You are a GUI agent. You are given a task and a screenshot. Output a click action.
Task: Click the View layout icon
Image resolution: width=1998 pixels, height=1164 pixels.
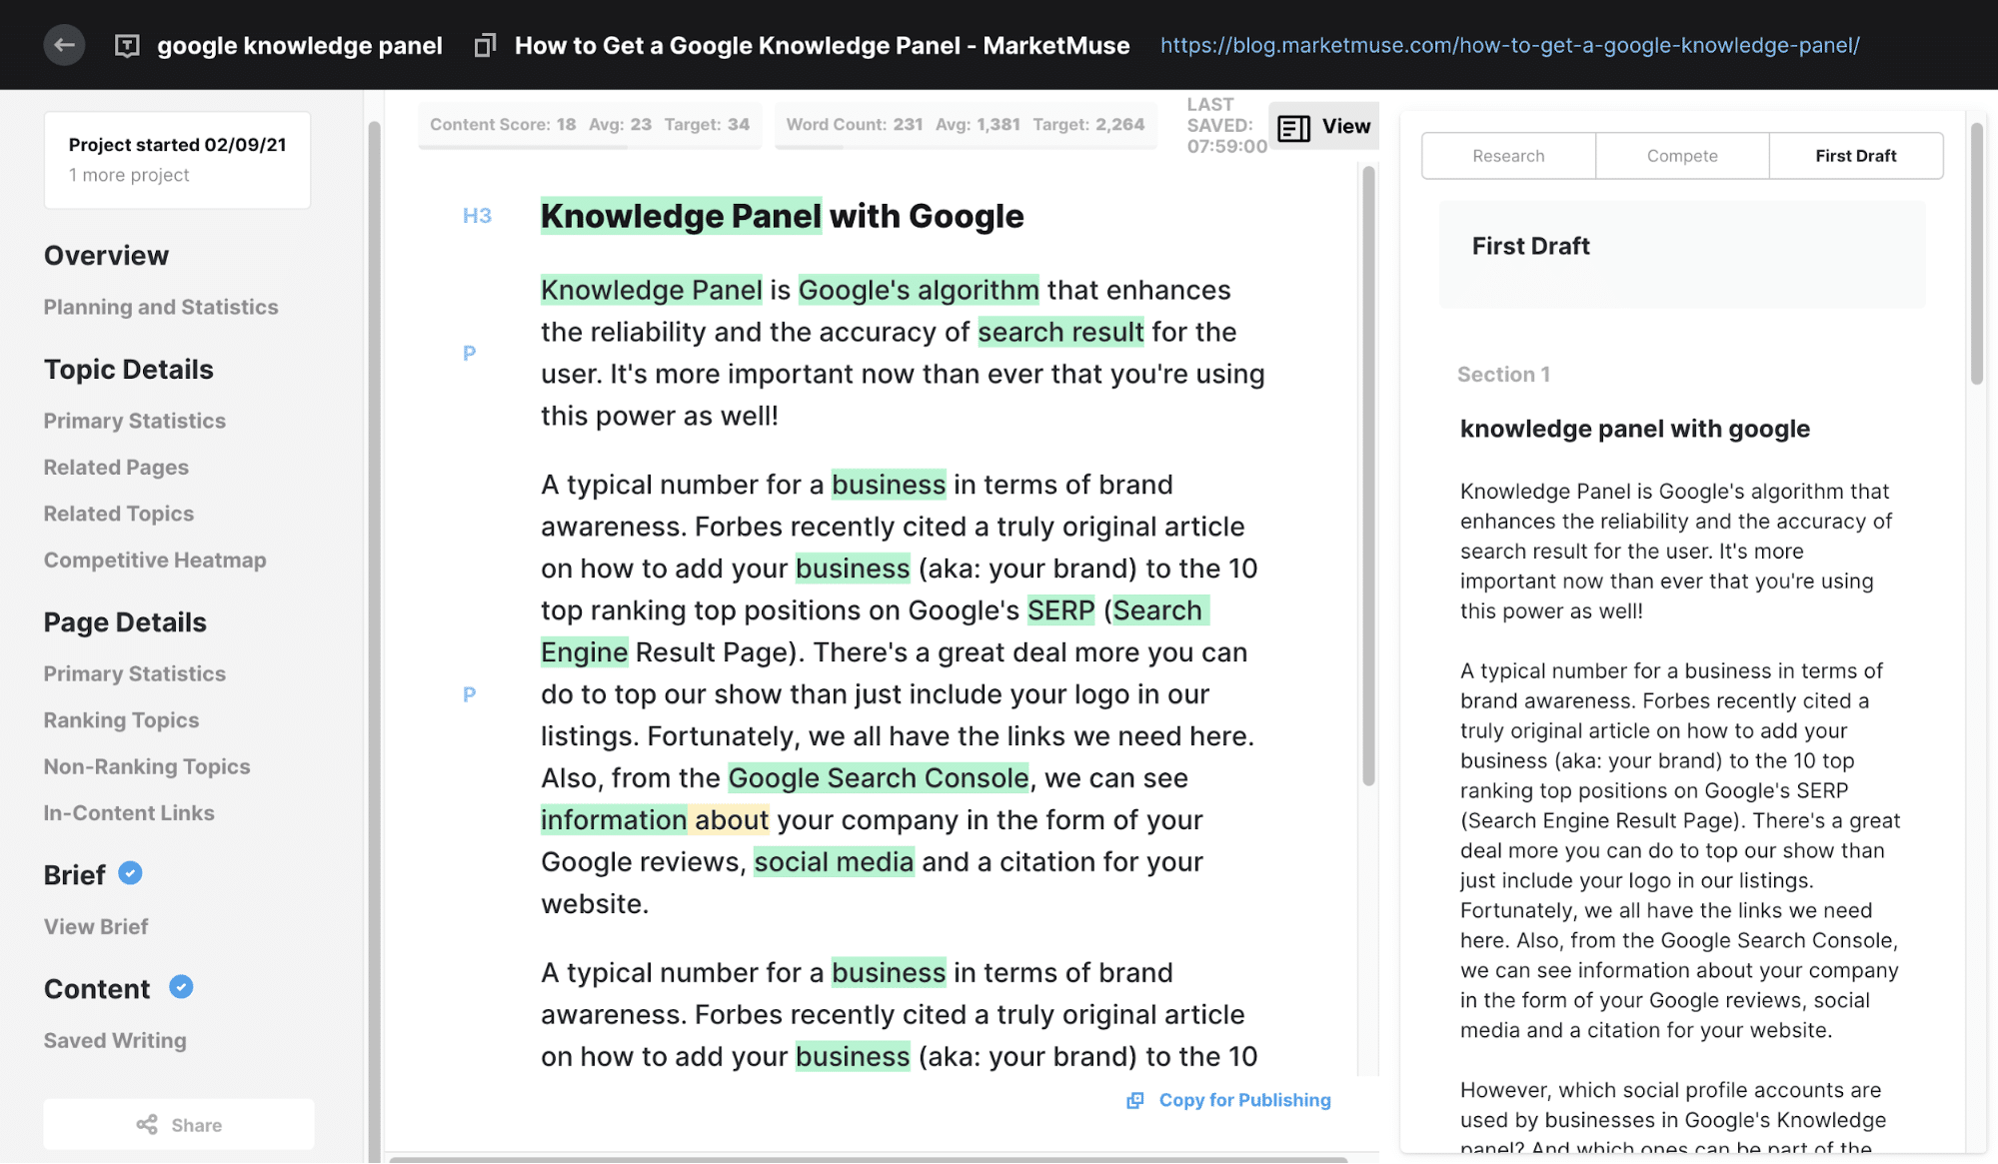pyautogui.click(x=1293, y=127)
